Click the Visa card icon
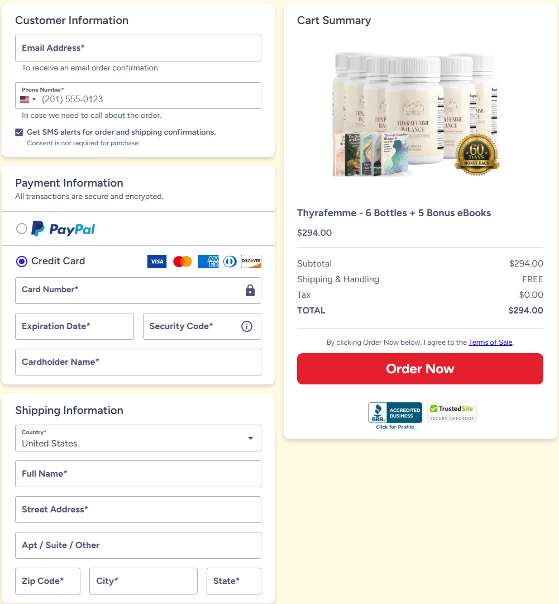This screenshot has height=604, width=559. (157, 261)
